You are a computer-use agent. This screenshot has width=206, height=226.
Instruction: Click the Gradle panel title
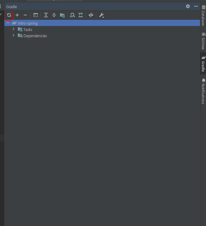(x=12, y=7)
